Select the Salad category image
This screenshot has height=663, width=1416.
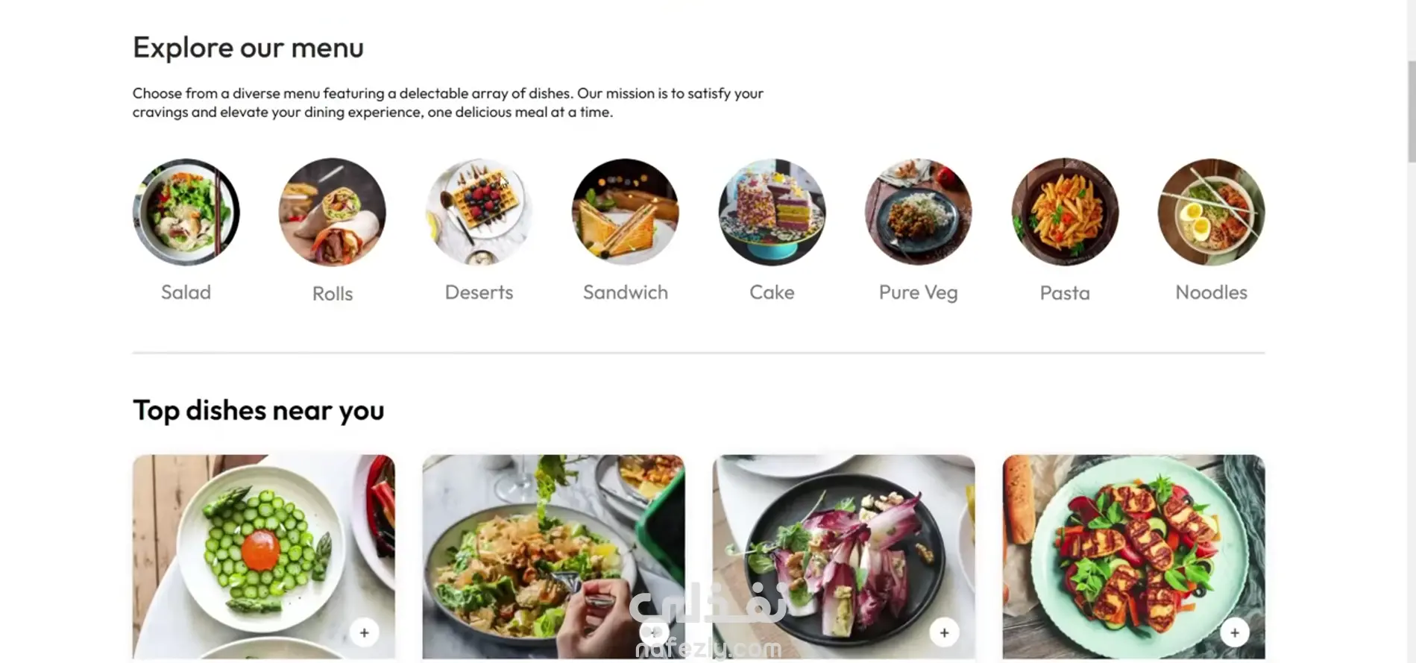coord(186,212)
